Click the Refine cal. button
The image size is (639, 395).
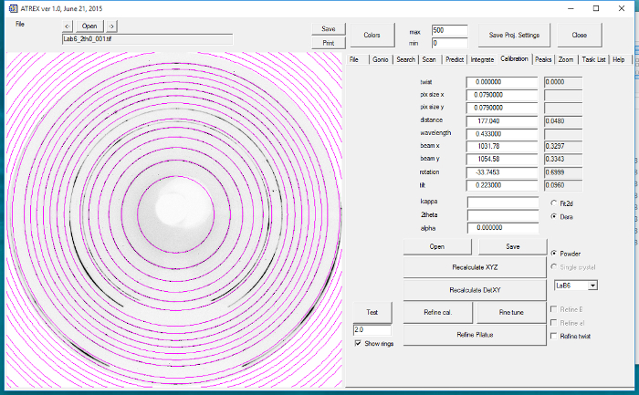pyautogui.click(x=438, y=313)
